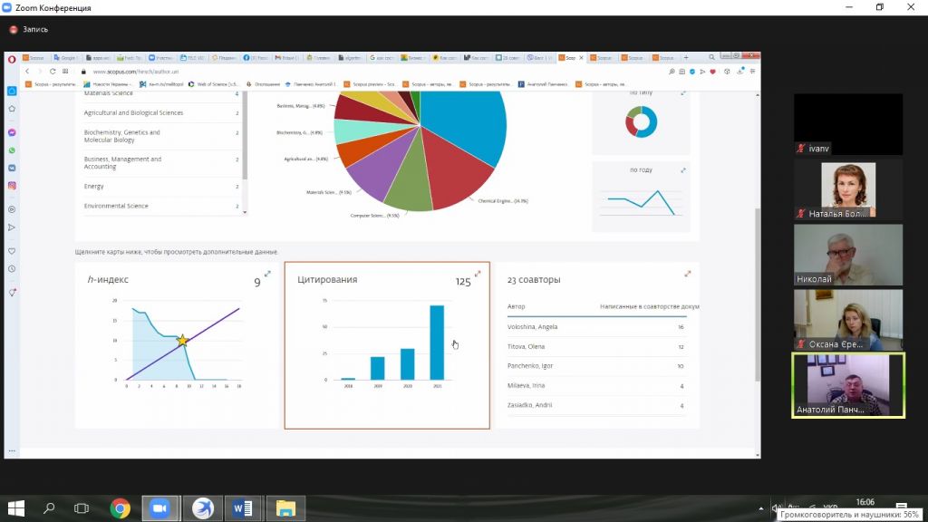The image size is (928, 522).
Task: Click the 2021 citations bar
Action: (437, 342)
